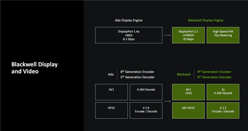
Task: Click the green AV1 UHQ box
Action: coord(188,92)
